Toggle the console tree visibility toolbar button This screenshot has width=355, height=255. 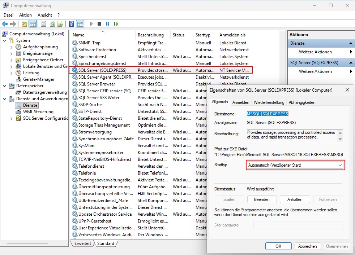[33, 24]
